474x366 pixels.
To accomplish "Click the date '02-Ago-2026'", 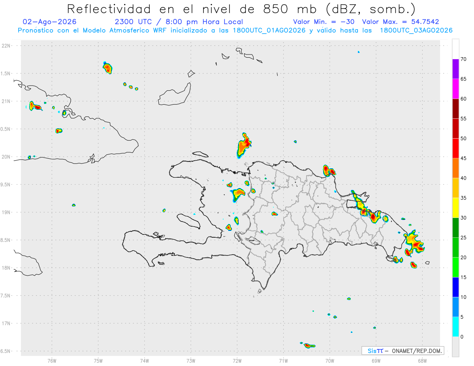I will pos(50,22).
